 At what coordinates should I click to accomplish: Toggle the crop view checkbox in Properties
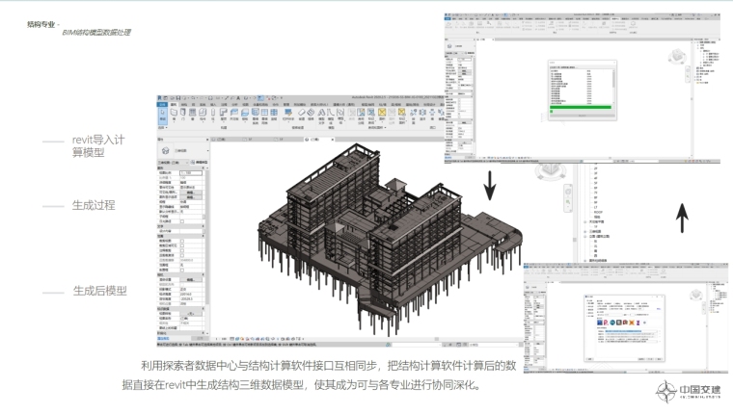(x=182, y=242)
